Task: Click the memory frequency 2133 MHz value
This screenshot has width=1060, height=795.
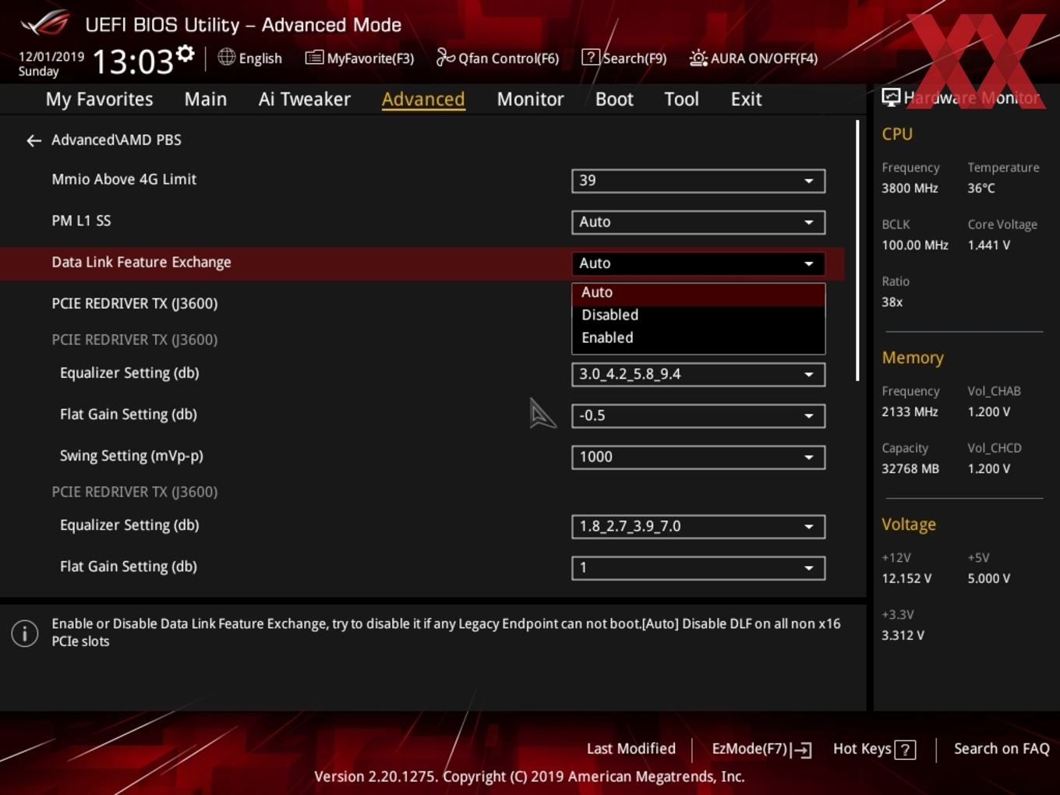Action: (x=910, y=412)
